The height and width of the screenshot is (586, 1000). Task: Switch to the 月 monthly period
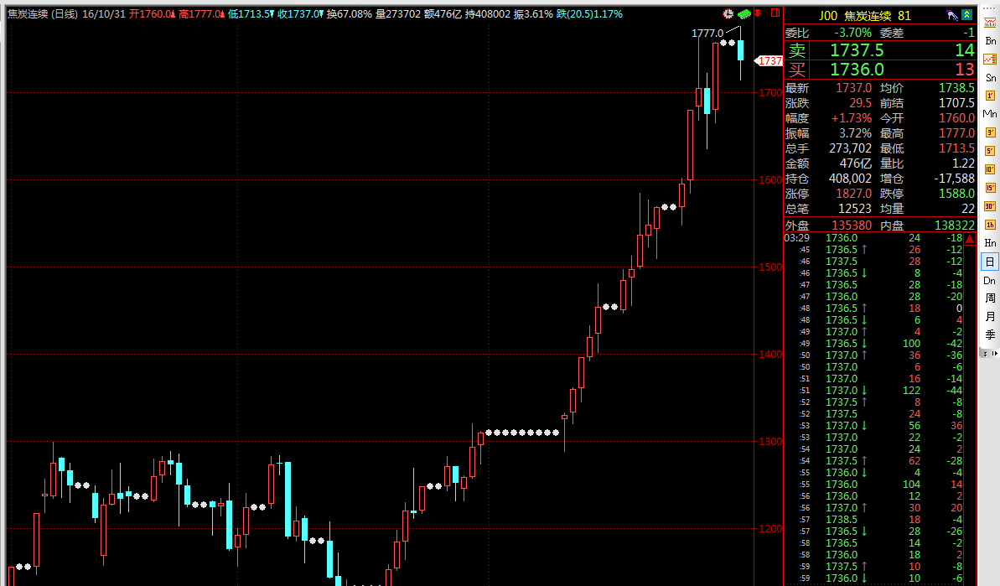pos(990,316)
